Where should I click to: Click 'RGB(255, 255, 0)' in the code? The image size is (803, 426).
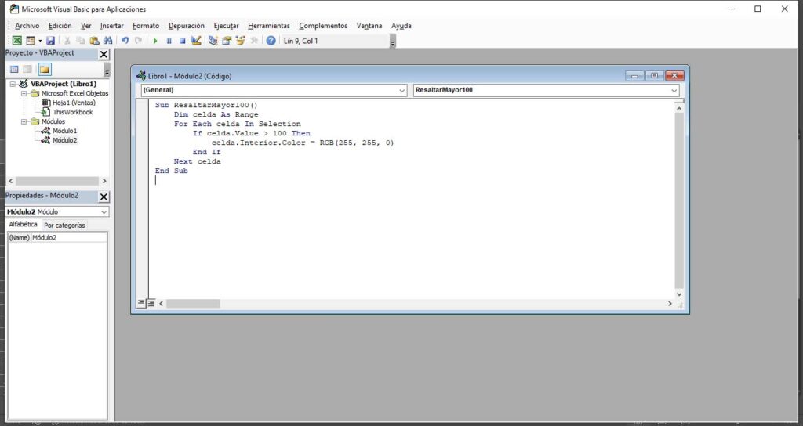(357, 143)
